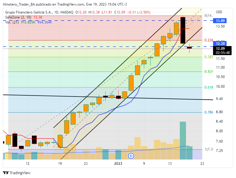Click the 11.50 price axis tick

[220, 59]
